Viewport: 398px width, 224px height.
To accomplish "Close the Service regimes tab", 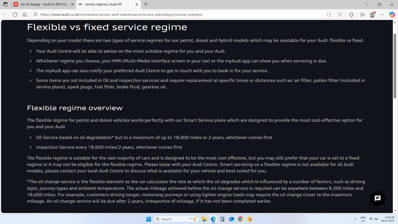I will coord(137,4).
